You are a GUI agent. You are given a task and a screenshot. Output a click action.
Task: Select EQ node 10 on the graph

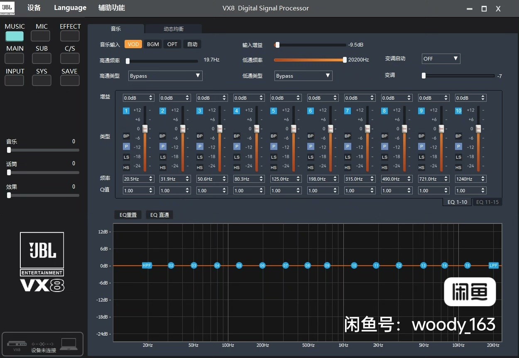point(354,265)
